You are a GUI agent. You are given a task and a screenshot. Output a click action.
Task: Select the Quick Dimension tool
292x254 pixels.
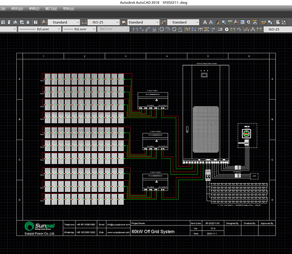pos(188,29)
